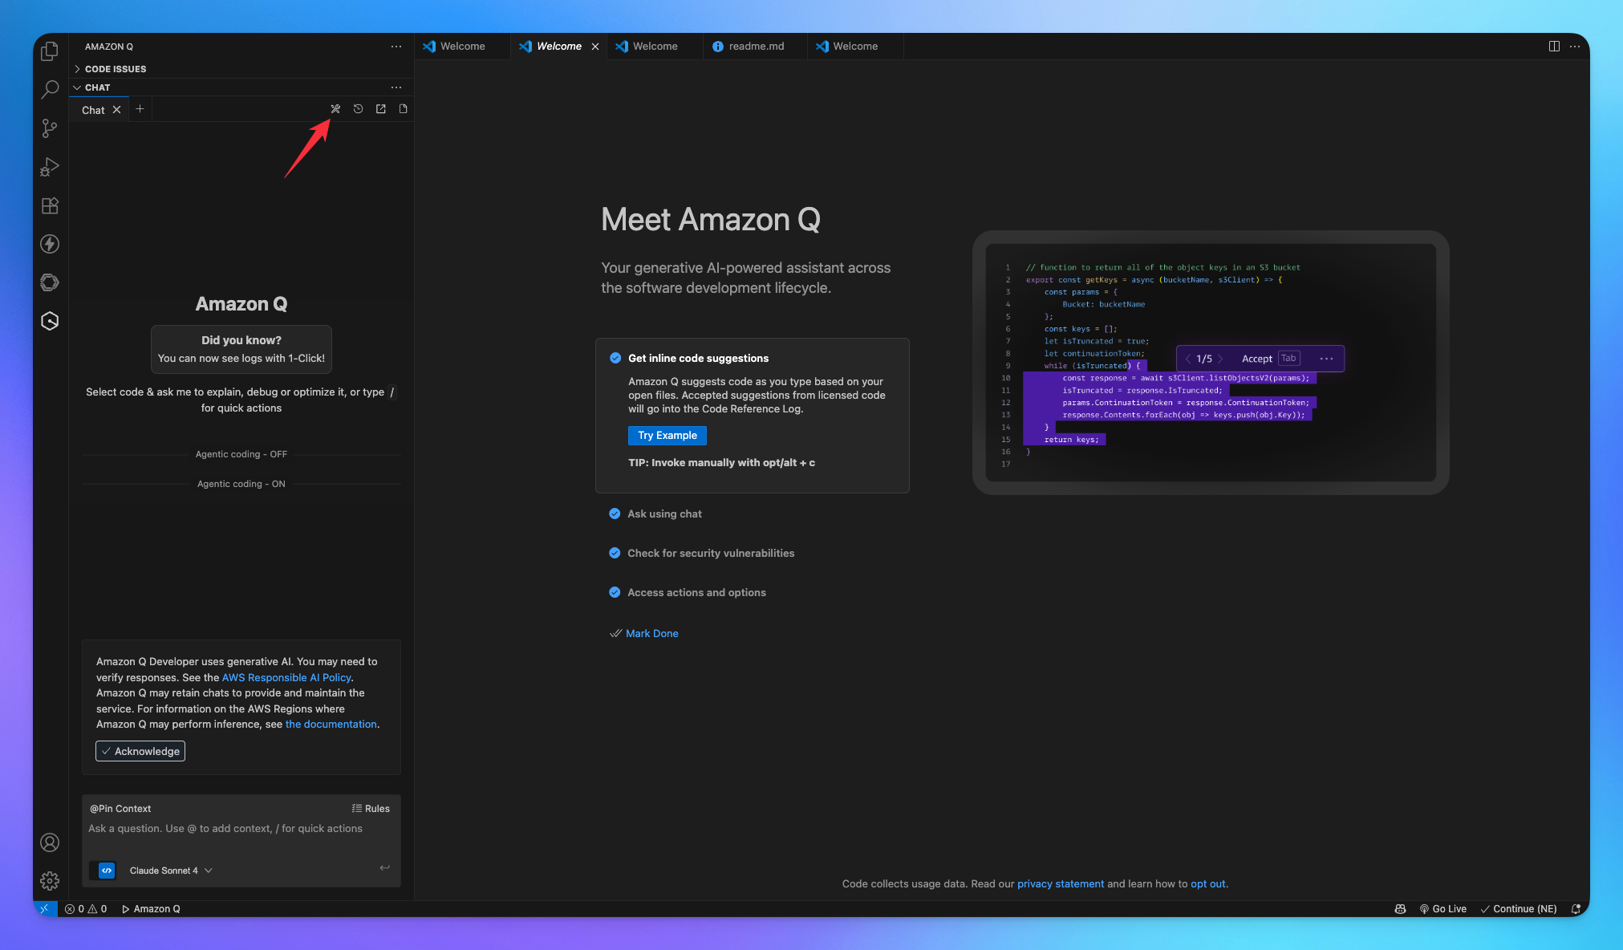Click the export chat icon
Viewport: 1623px width, 950px height.
pyautogui.click(x=380, y=109)
